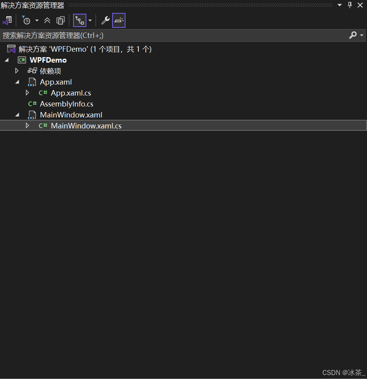The height and width of the screenshot is (379, 367).
Task: Click the WPFDemo C# project icon
Action: pos(22,60)
